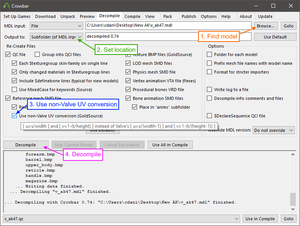Image resolution: width=300 pixels, height=226 pixels.
Task: Enable Prefix mesh file names with model name
Action: tap(210, 63)
